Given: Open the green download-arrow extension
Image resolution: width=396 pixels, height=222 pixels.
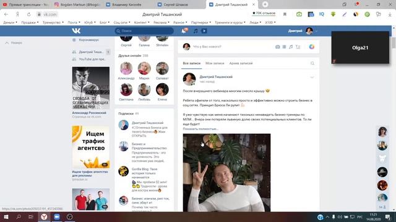Looking at the screenshot, I should [333, 14].
